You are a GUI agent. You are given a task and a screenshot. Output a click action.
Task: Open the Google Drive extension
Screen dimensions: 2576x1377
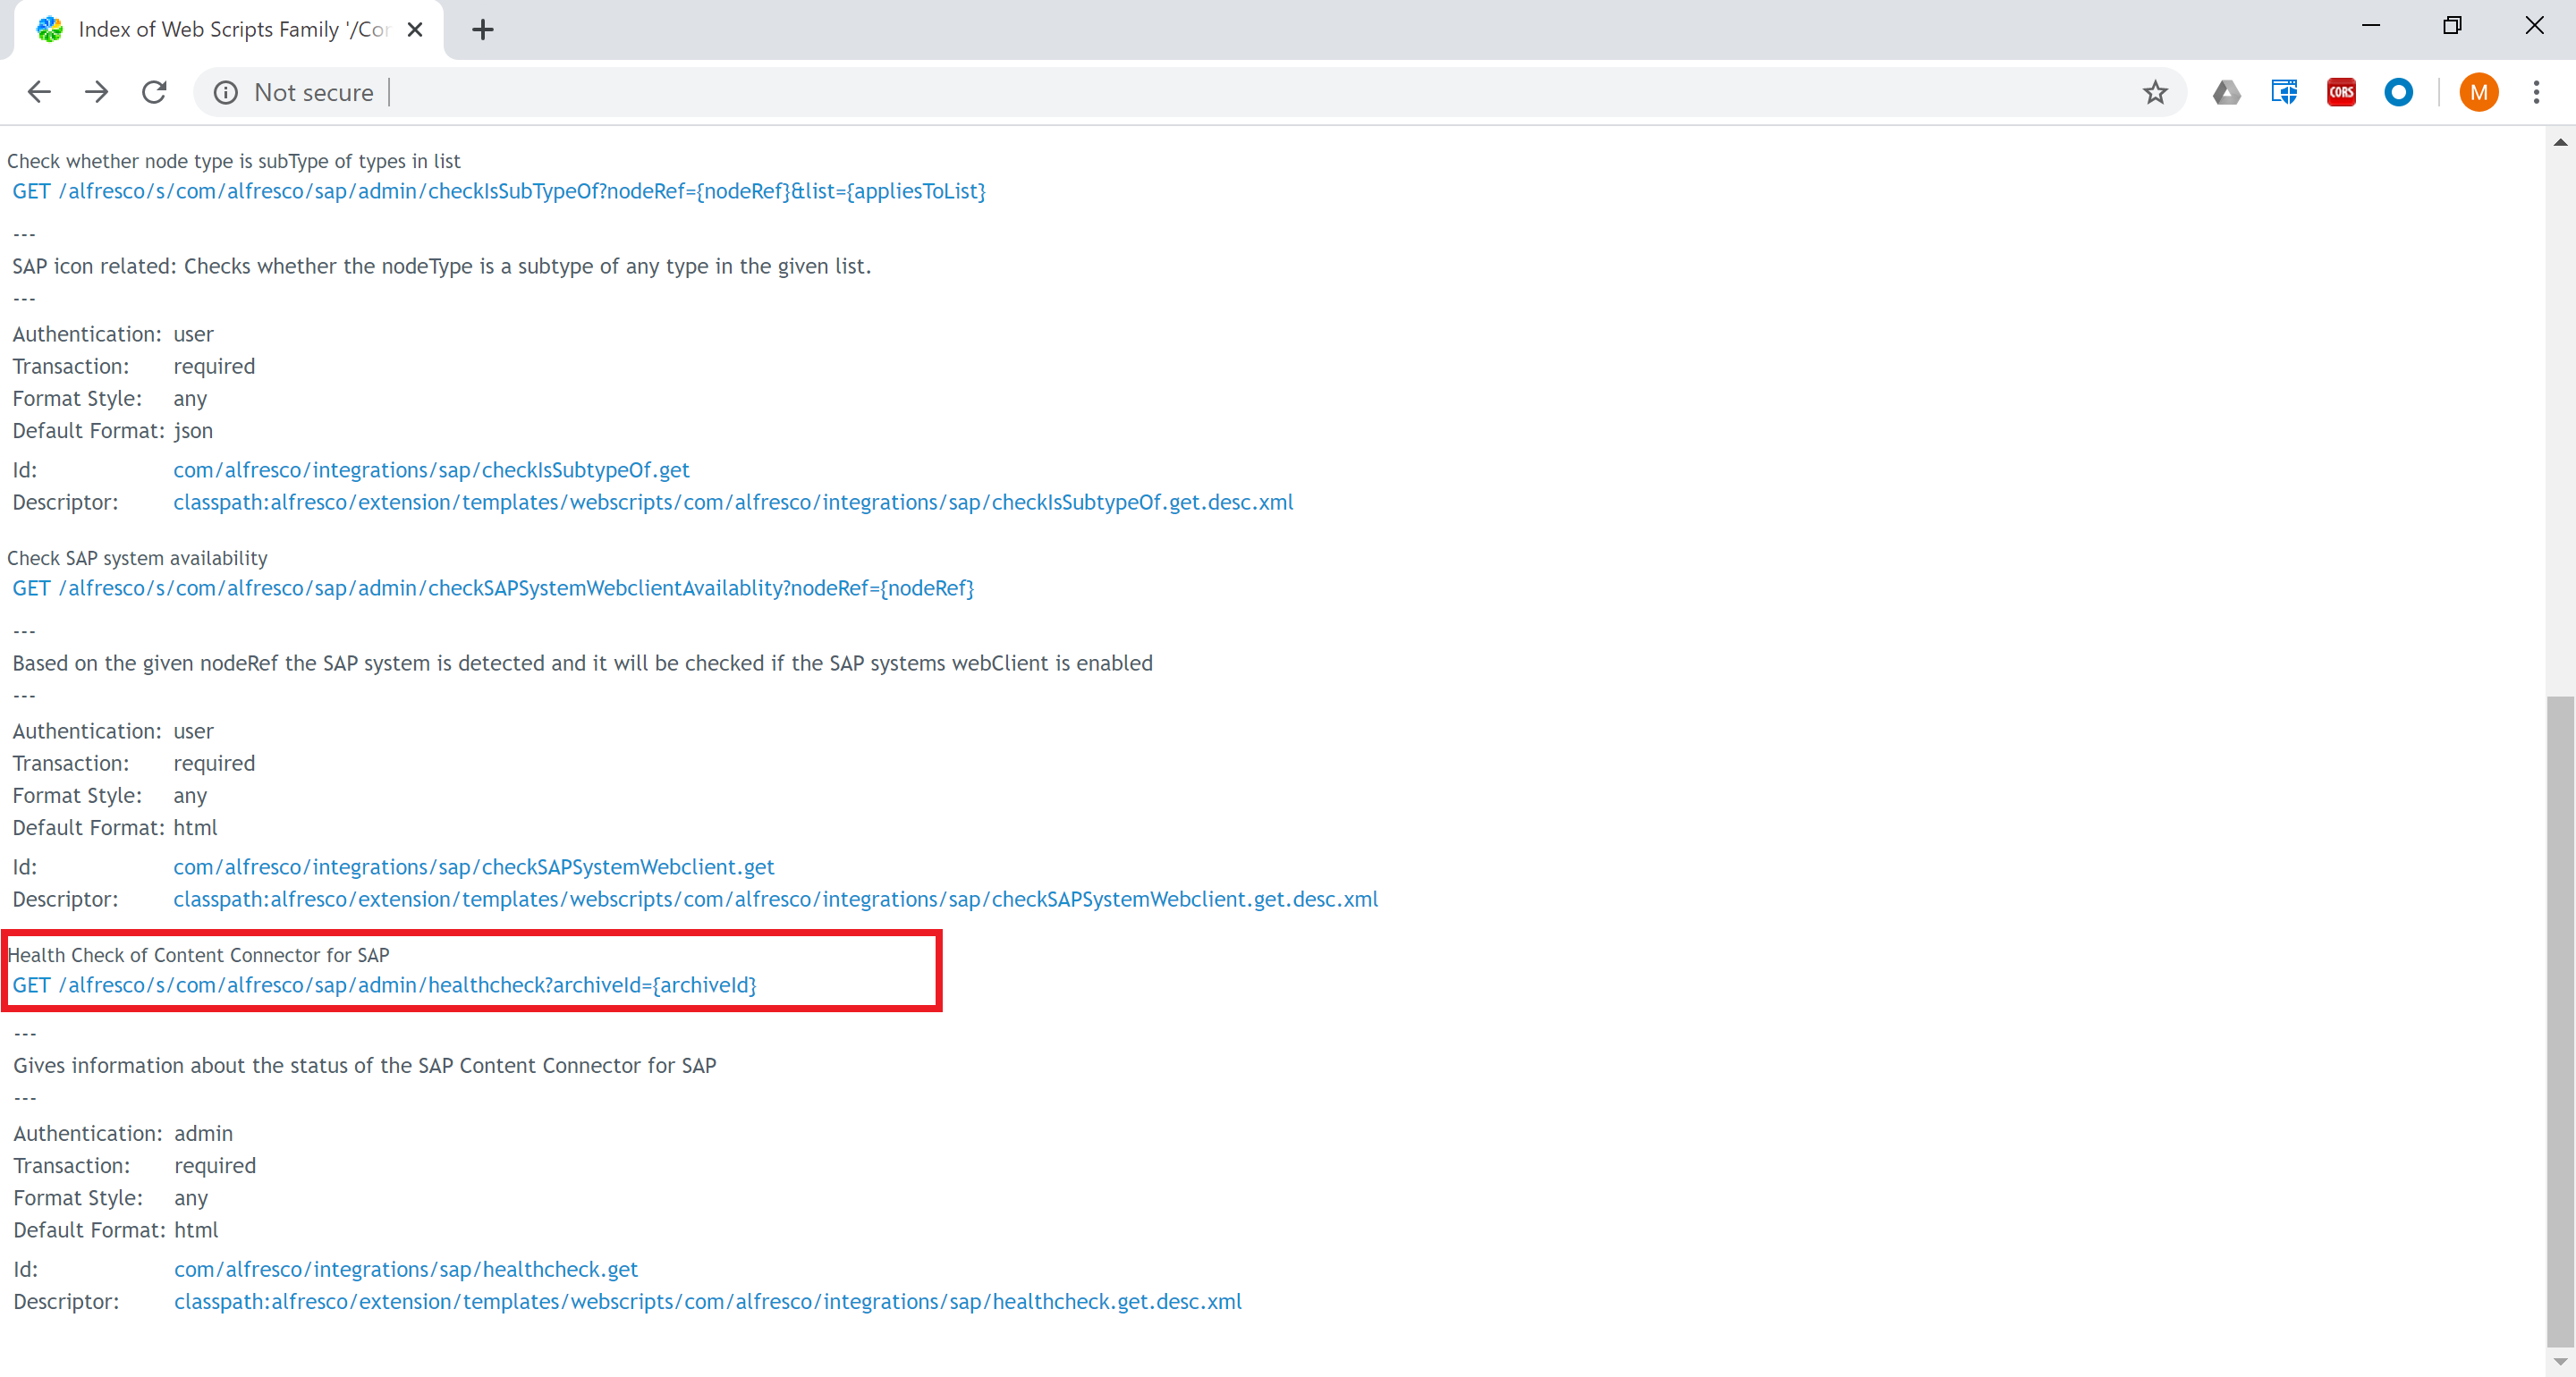click(2227, 92)
